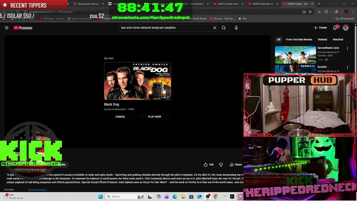Like the video with 16K likes

pos(209,165)
